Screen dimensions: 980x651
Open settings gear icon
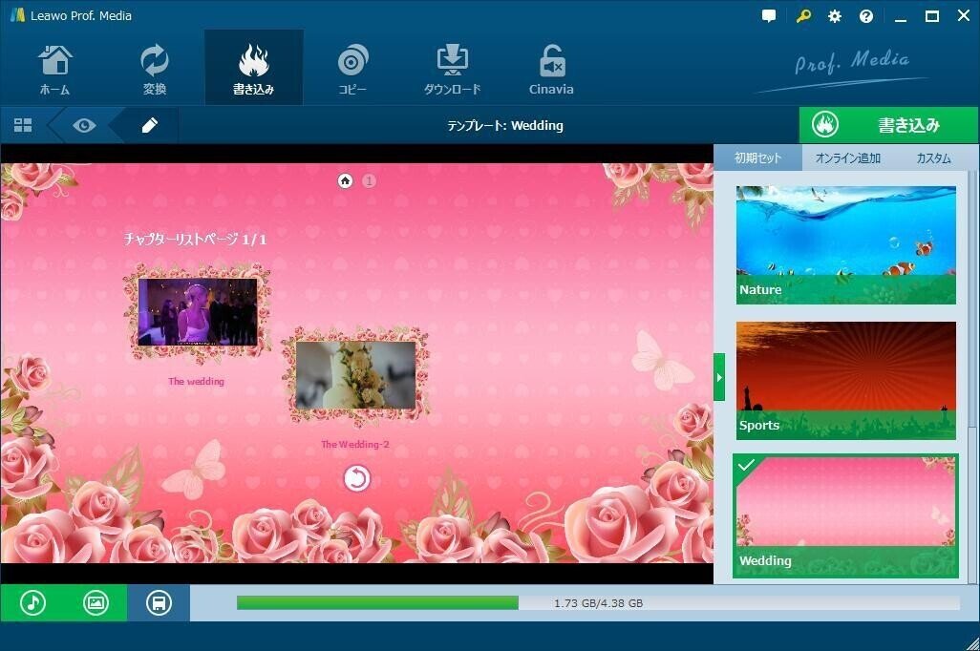(835, 16)
